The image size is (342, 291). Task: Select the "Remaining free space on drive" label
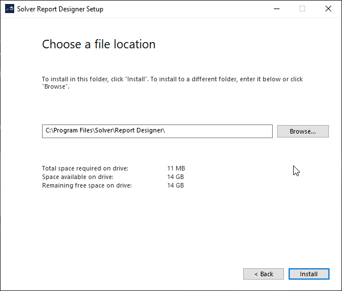(87, 186)
